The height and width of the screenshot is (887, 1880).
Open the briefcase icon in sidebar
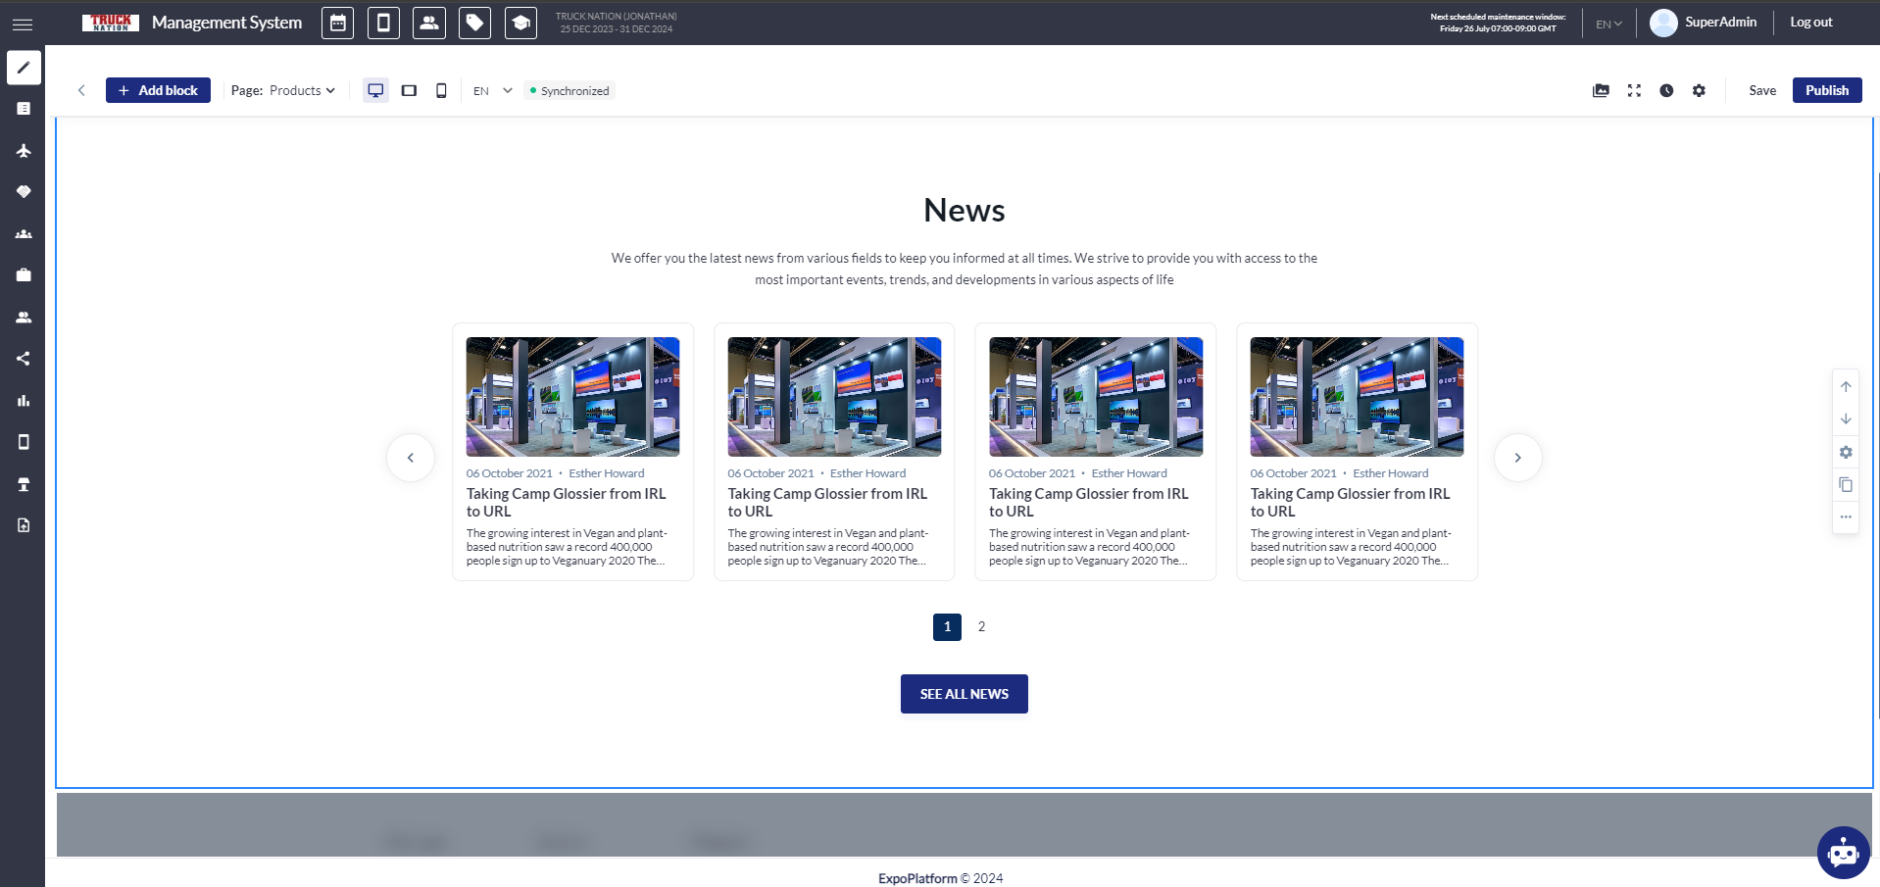coord(24,275)
